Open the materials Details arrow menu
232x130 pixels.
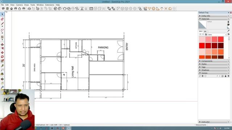pos(229,34)
